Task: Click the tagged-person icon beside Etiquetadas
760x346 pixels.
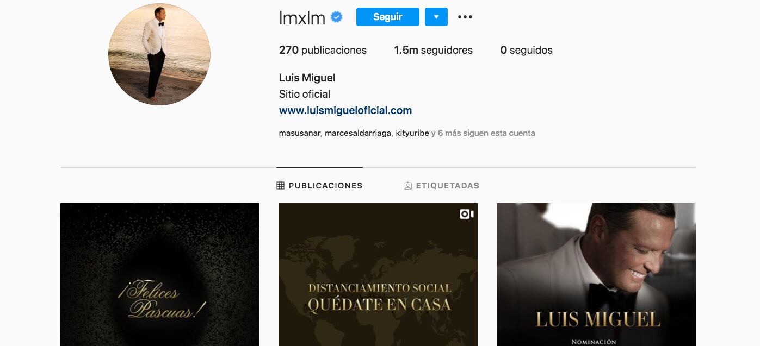Action: coord(407,186)
